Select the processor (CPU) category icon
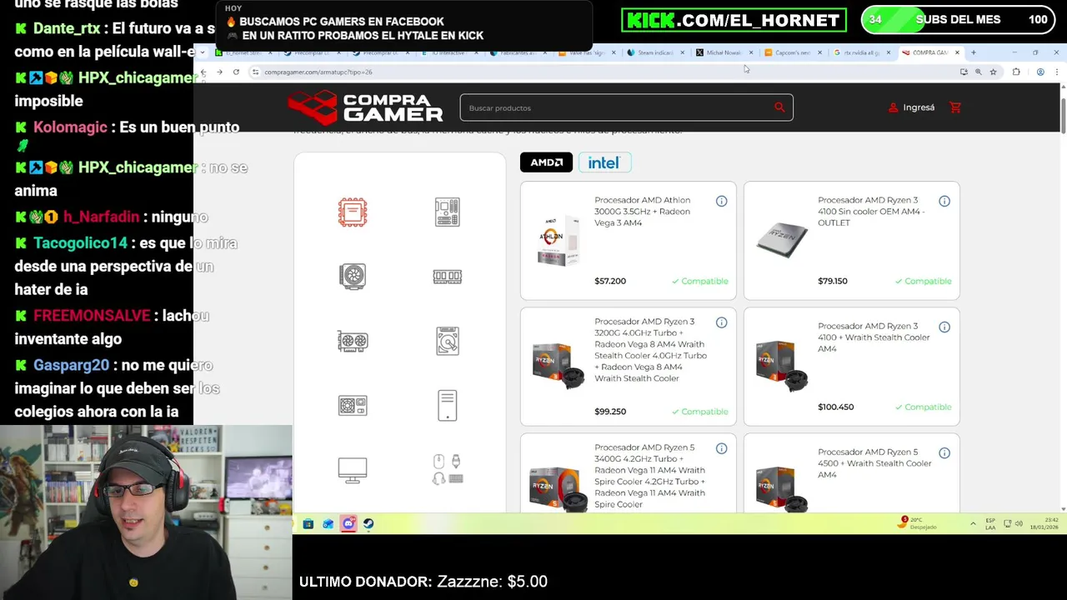 [353, 212]
